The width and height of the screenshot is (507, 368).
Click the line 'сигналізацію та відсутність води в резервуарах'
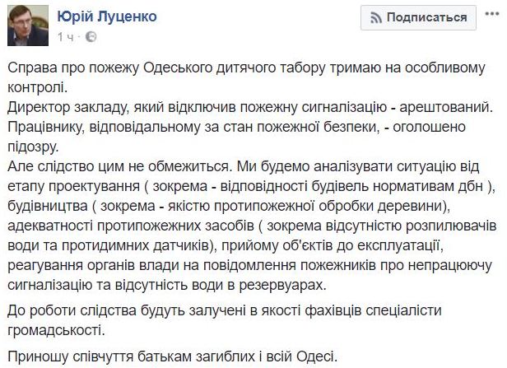pos(167,285)
